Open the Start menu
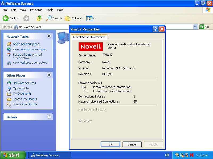Viewport: 213px width, 159px height. point(13,155)
